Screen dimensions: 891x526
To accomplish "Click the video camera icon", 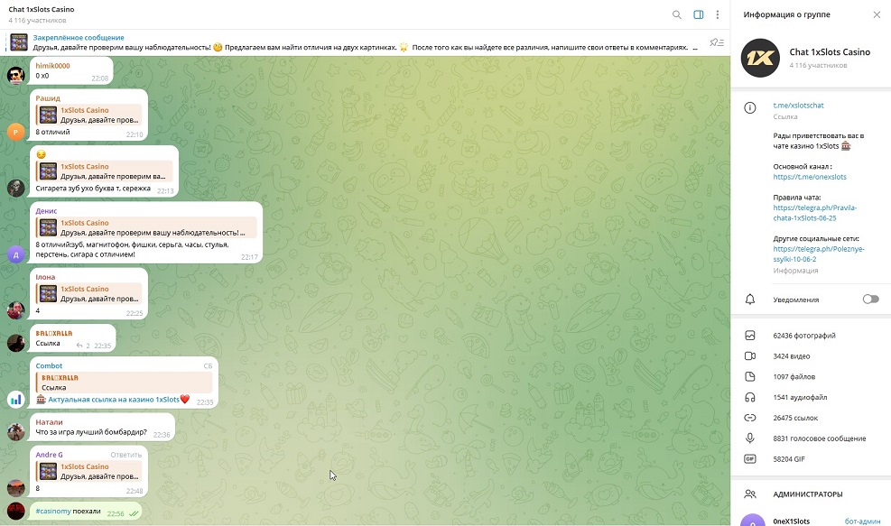I will click(x=750, y=356).
